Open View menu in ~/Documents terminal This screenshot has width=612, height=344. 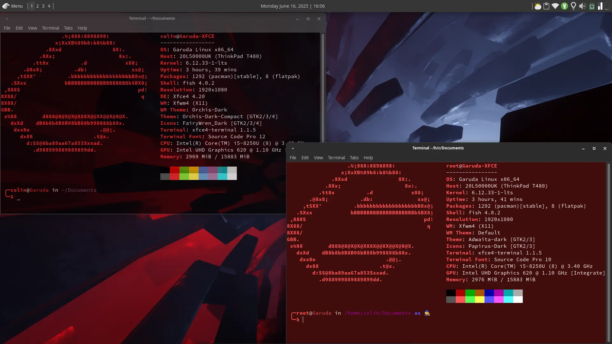click(33, 28)
